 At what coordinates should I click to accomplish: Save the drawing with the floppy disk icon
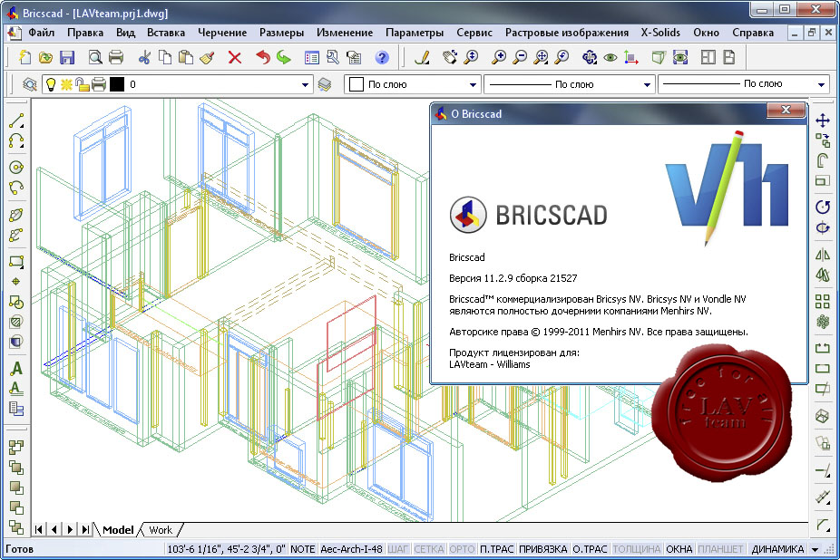[x=67, y=57]
